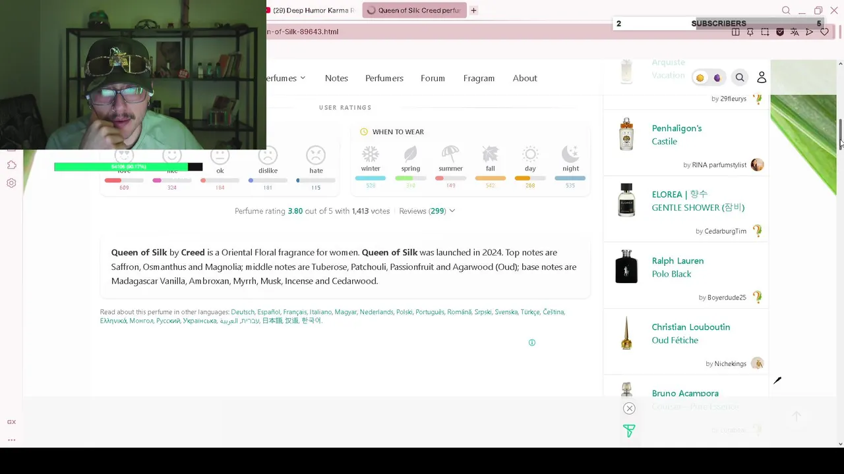This screenshot has width=844, height=474.
Task: Click the page vertical scrollbar thumb
Action: tap(840, 134)
